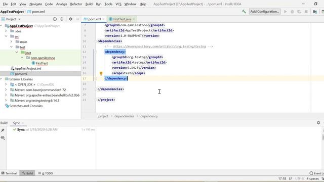
Task: Click the yellow lightbulb intention icon
Action: [101, 73]
